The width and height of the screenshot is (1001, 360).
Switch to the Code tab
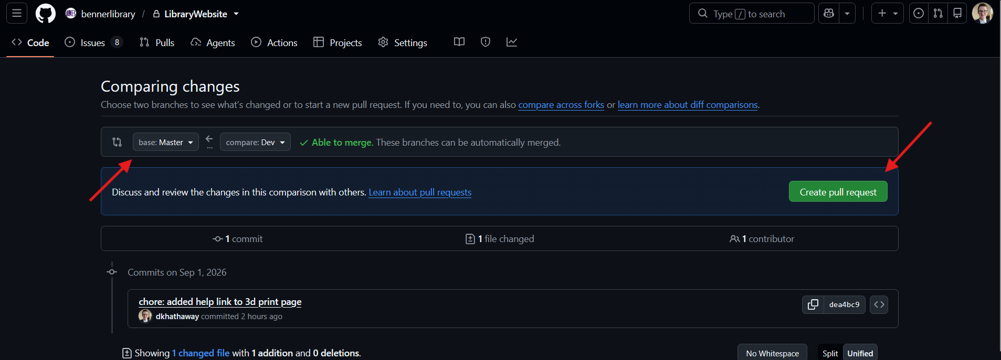(x=30, y=42)
